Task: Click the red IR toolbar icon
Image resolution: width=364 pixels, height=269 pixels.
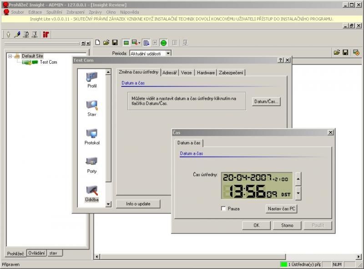Action: pos(46,35)
